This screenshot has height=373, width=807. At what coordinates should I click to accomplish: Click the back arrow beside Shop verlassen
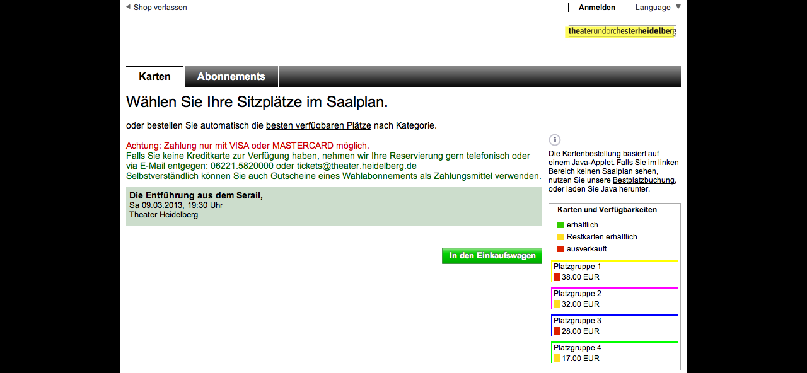[x=128, y=7]
